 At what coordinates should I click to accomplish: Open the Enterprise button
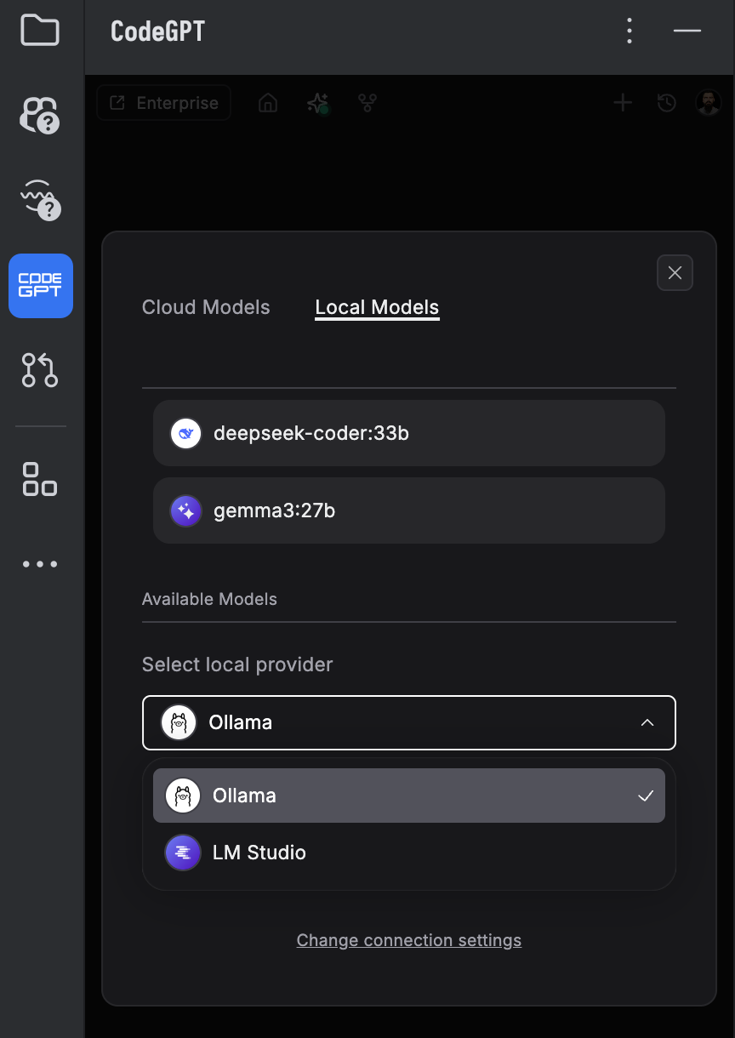click(x=164, y=103)
